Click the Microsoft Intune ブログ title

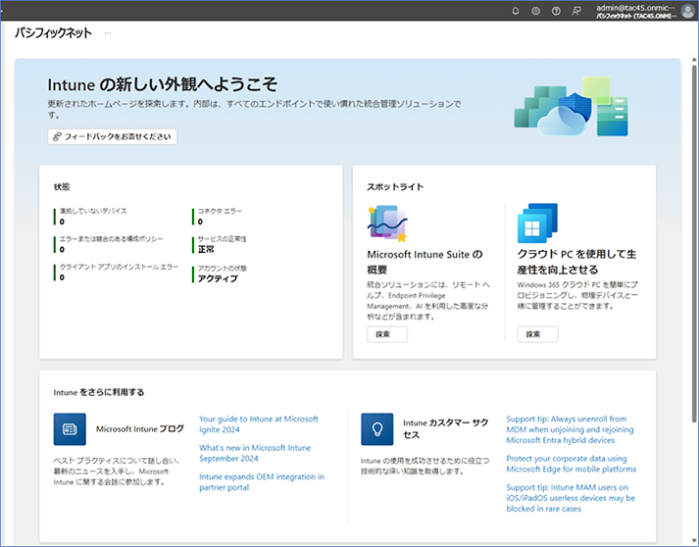pyautogui.click(x=140, y=428)
